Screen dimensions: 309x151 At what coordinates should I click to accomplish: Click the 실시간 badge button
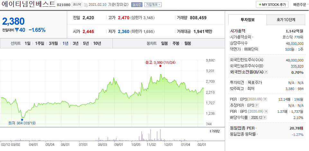click(x=137, y=5)
